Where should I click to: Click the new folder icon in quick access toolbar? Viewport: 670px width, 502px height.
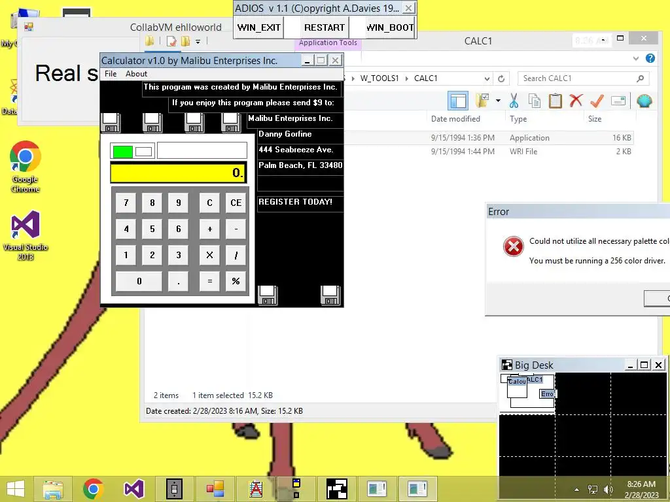[x=185, y=41]
